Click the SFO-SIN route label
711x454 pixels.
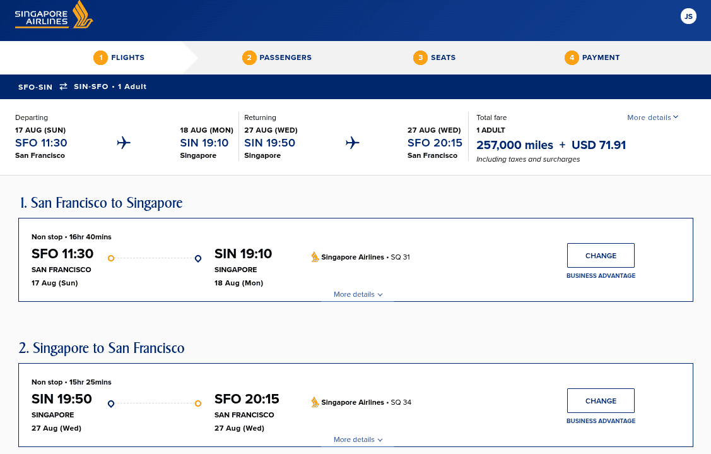(35, 87)
